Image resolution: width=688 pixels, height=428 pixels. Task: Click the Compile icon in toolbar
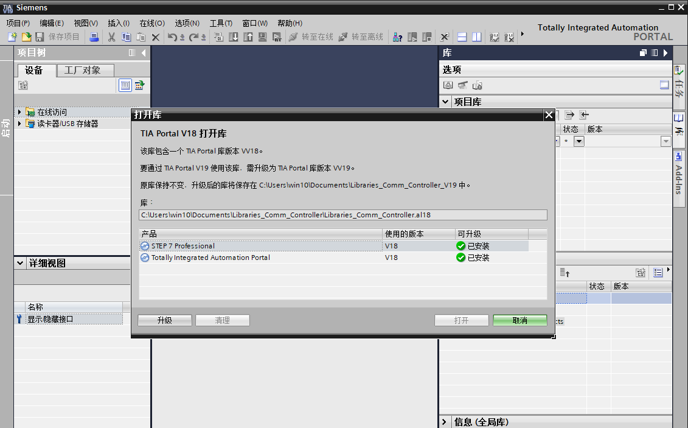coord(218,37)
